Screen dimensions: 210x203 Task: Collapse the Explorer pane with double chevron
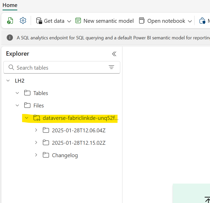[114, 54]
